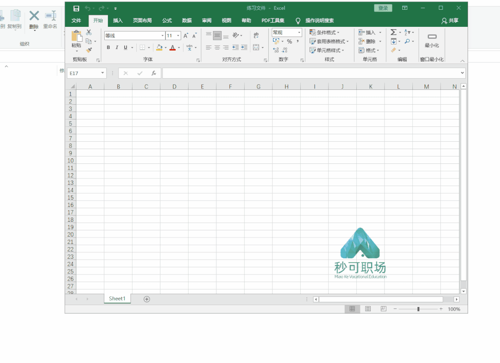Click the Select All corner triangle
The width and height of the screenshot is (500, 363).
point(73,87)
